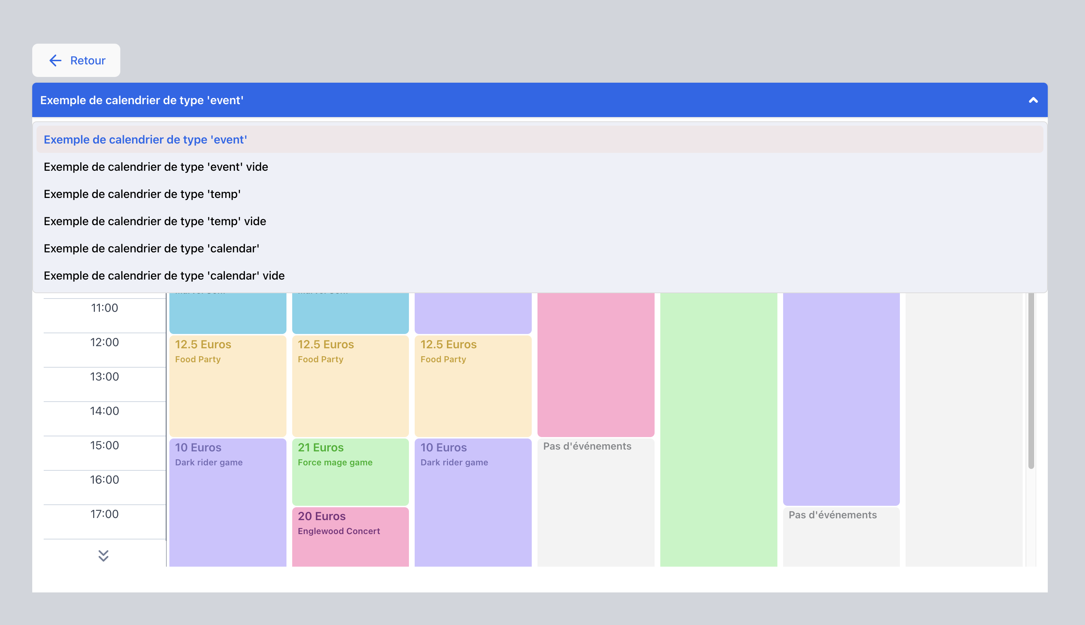Click the first column's Dark rider game event

click(227, 502)
